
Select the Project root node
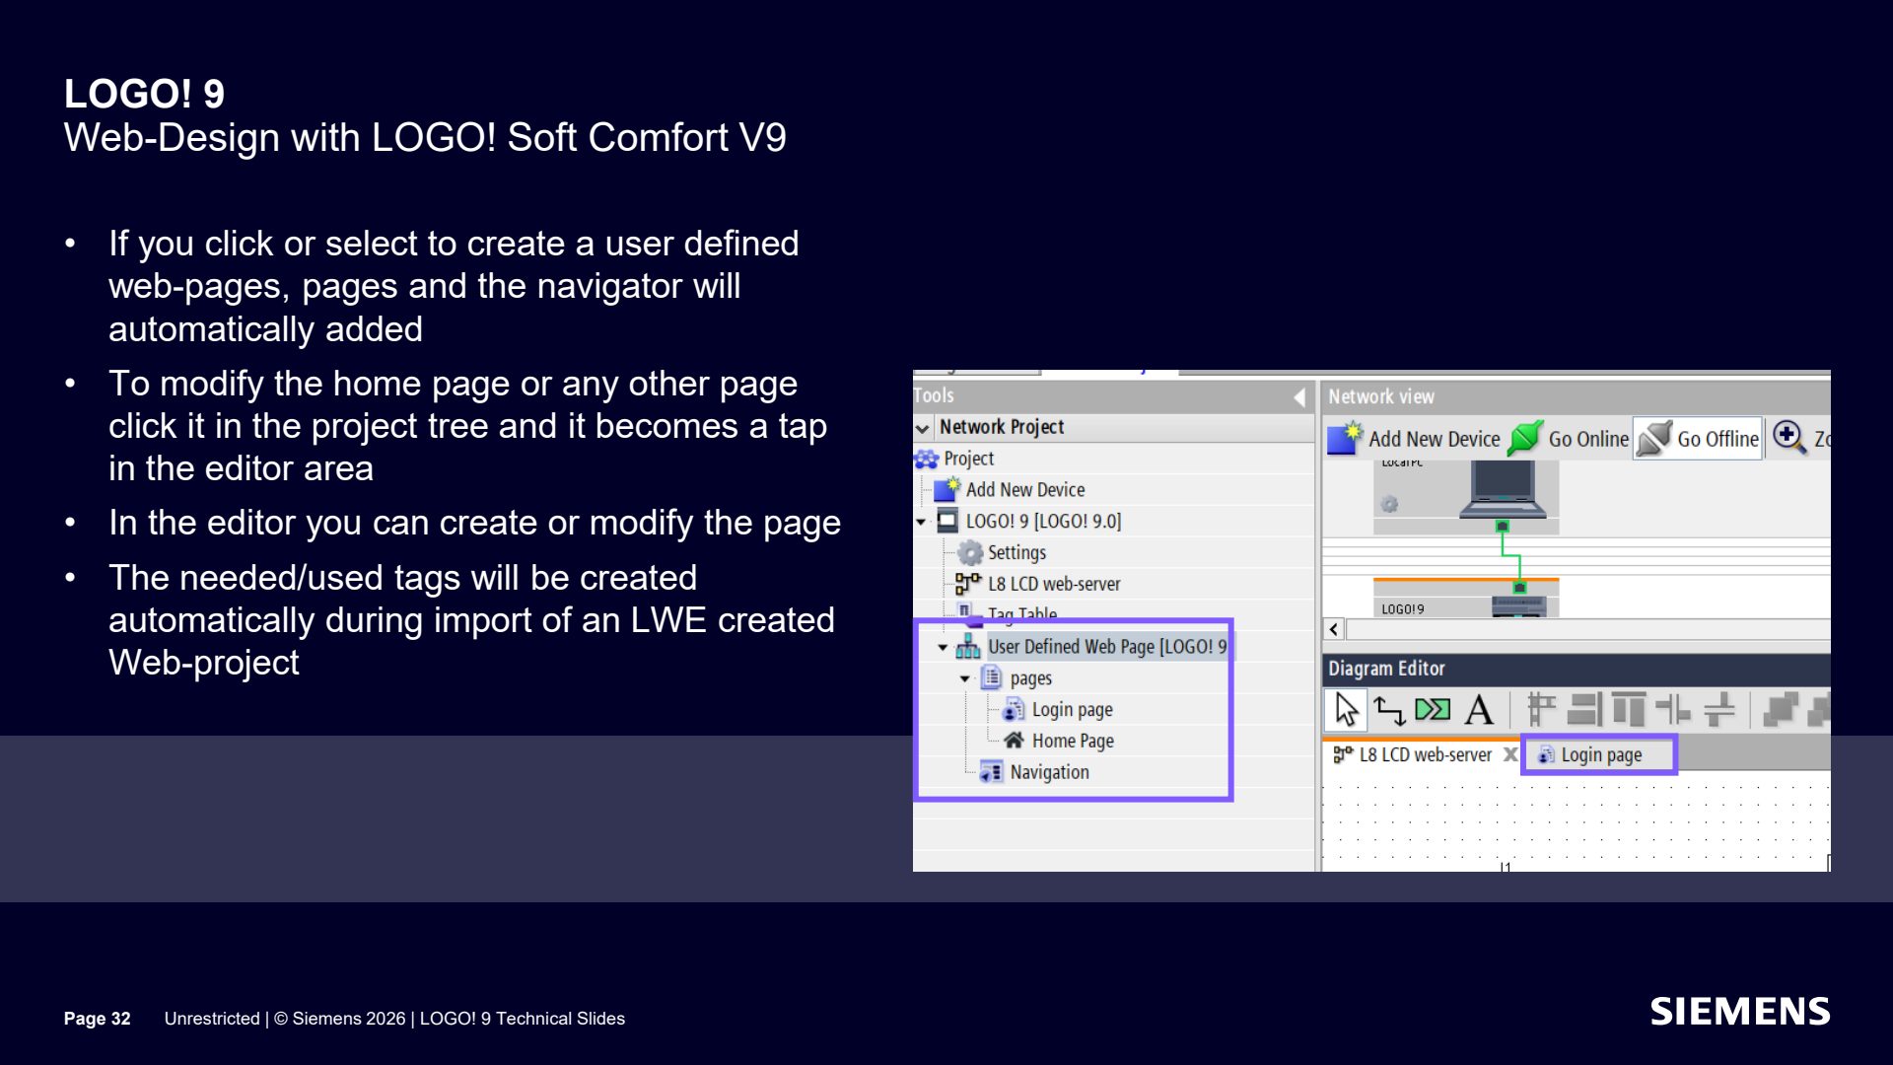954,459
